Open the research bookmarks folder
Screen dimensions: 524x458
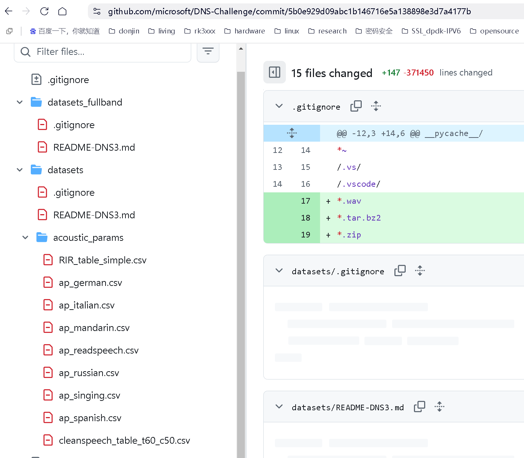coord(327,31)
